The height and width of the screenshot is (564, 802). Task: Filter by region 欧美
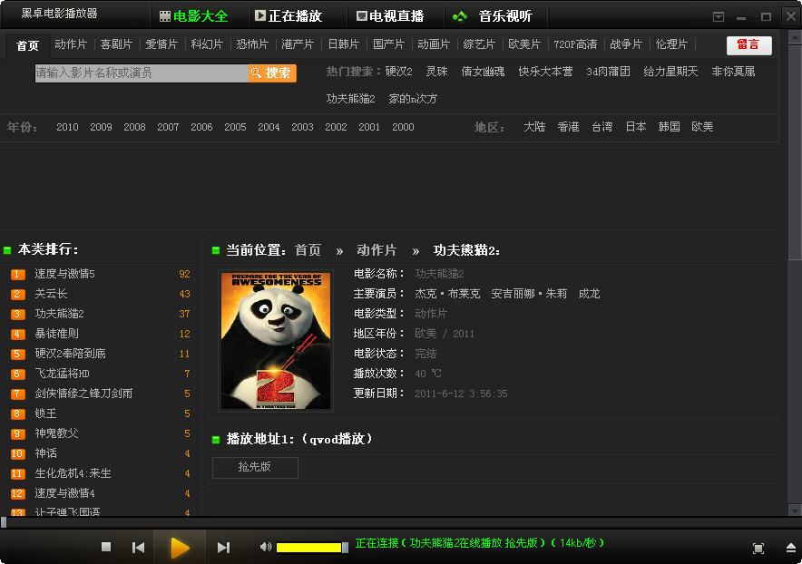(x=702, y=127)
